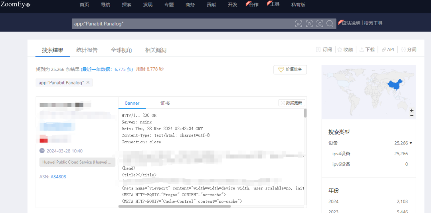
Task: Click the IP search icon in search bar
Action: pos(299,24)
